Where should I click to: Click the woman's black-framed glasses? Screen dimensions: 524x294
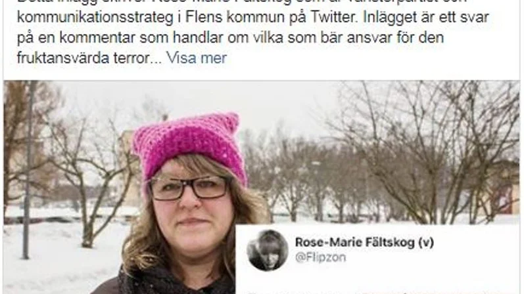pos(188,188)
